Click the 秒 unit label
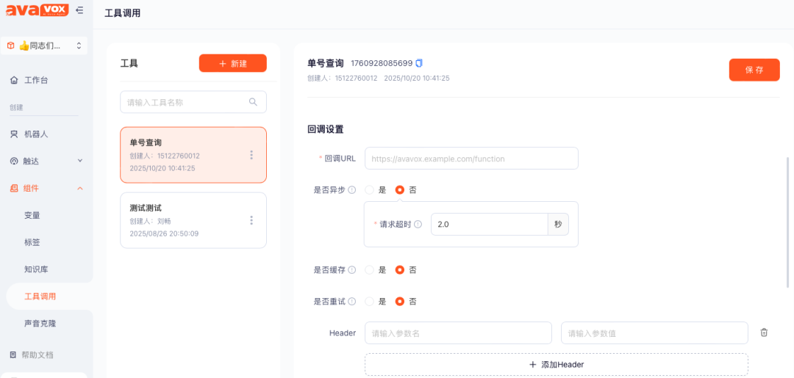794x378 pixels. point(558,225)
